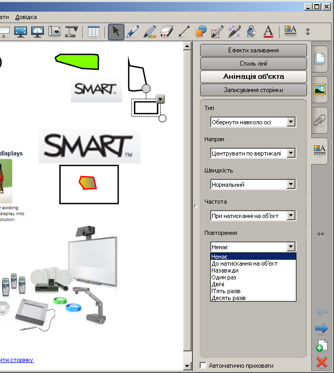Select the green polygon shape
This screenshot has width=334, height=373.
(78, 61)
